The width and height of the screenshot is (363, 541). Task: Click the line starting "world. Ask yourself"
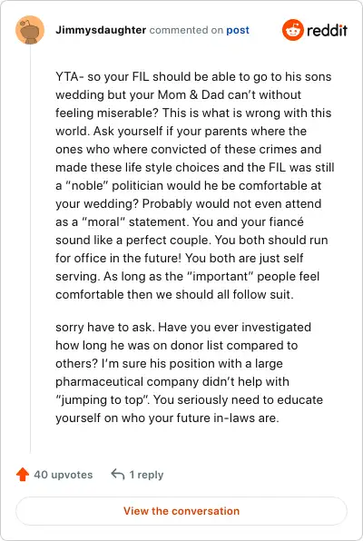click(181, 131)
